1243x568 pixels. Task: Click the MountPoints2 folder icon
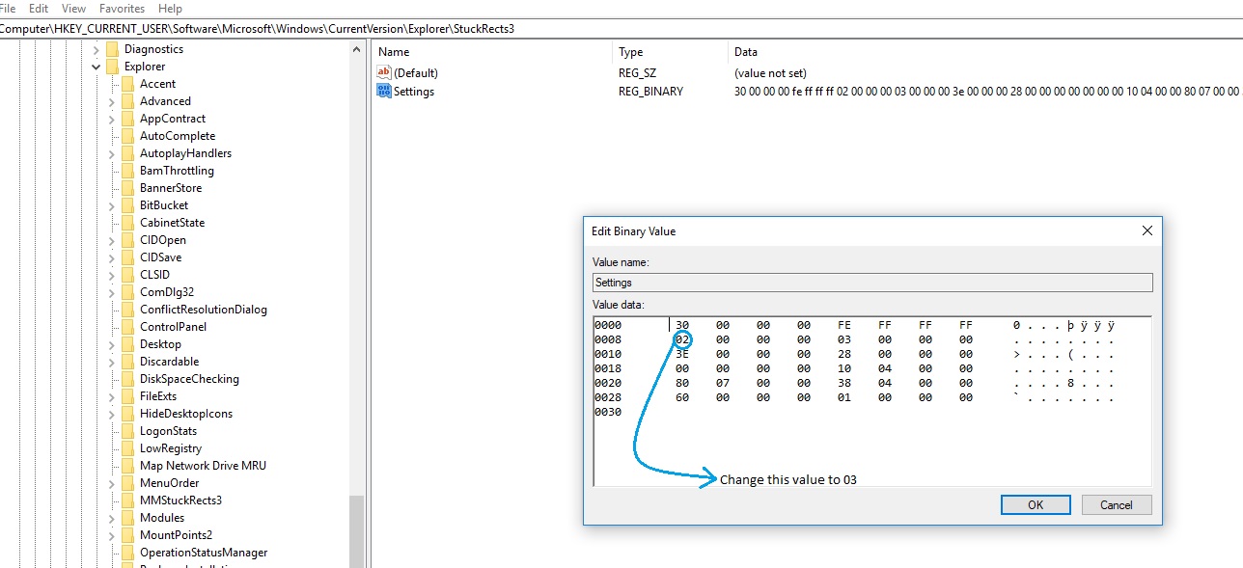(x=127, y=535)
